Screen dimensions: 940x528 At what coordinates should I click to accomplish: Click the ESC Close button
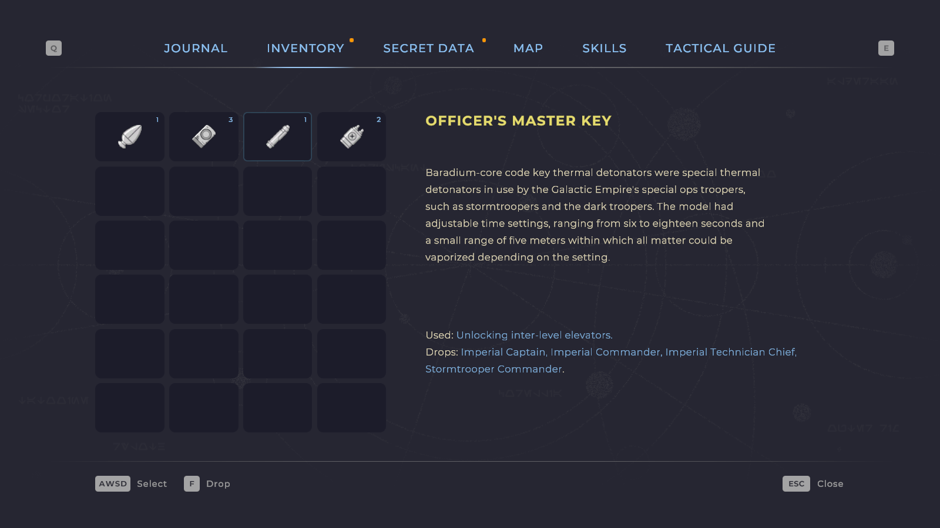(x=813, y=483)
